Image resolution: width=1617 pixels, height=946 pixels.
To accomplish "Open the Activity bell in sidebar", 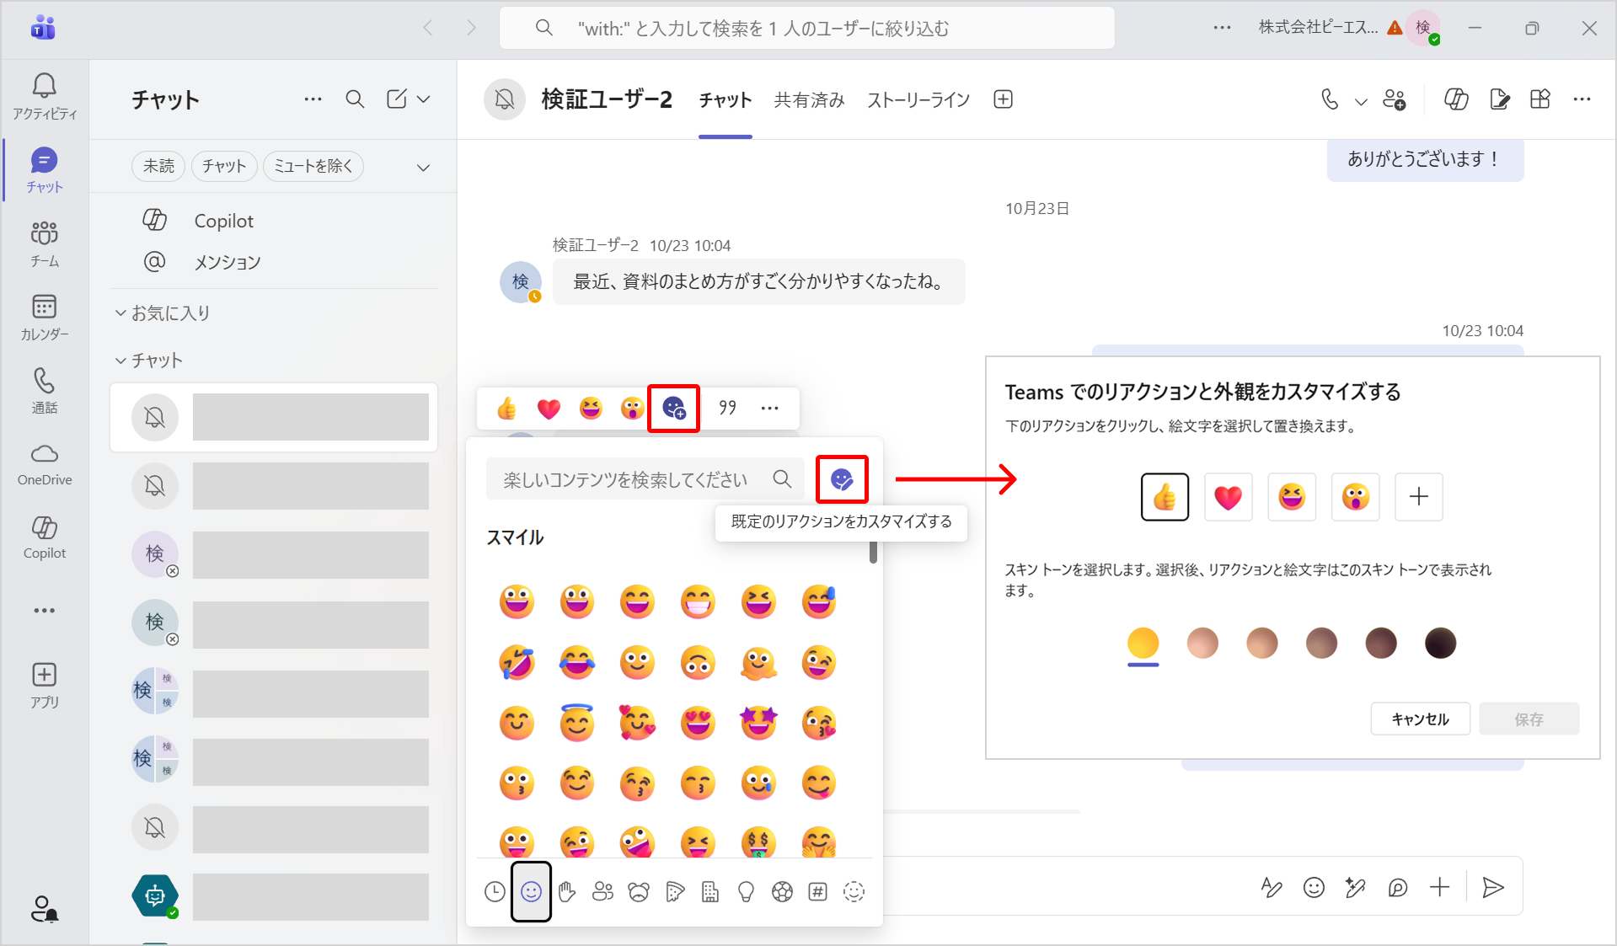I will (44, 95).
